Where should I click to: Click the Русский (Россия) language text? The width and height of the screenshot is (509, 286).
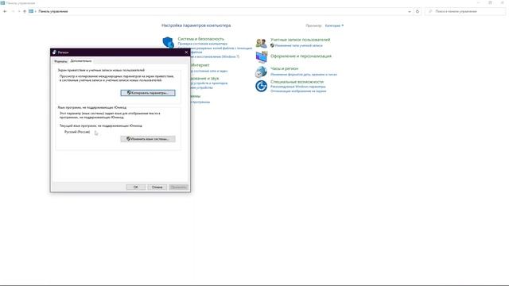(x=77, y=132)
